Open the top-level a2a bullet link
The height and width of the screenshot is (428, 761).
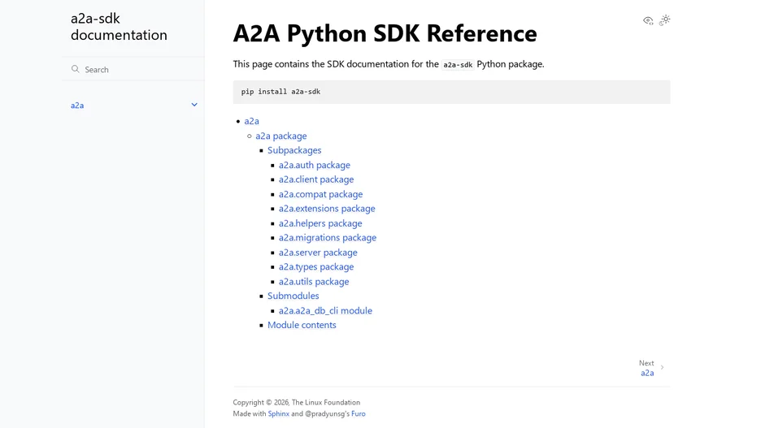click(x=251, y=121)
